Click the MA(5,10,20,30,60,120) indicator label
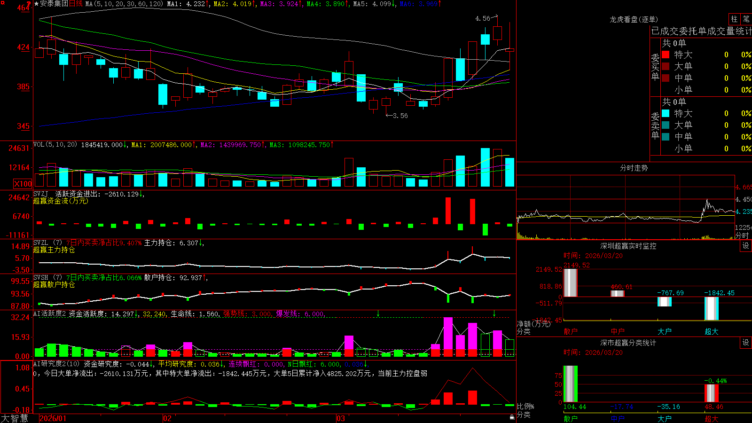Screen dimensions: 752x423 click(x=124, y=4)
